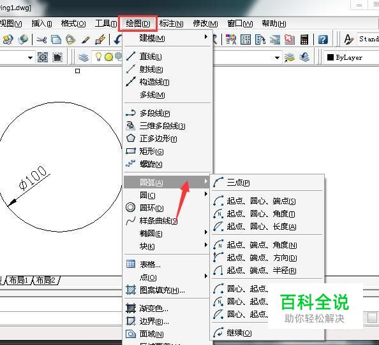The height and width of the screenshot is (345, 379).
Task: Click the blue help question icon
Action: 323,39
